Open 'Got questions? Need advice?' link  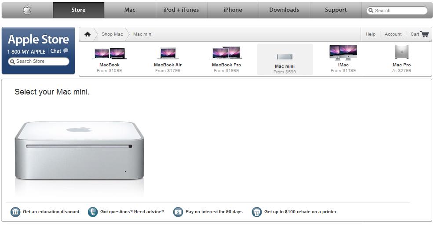[132, 212]
